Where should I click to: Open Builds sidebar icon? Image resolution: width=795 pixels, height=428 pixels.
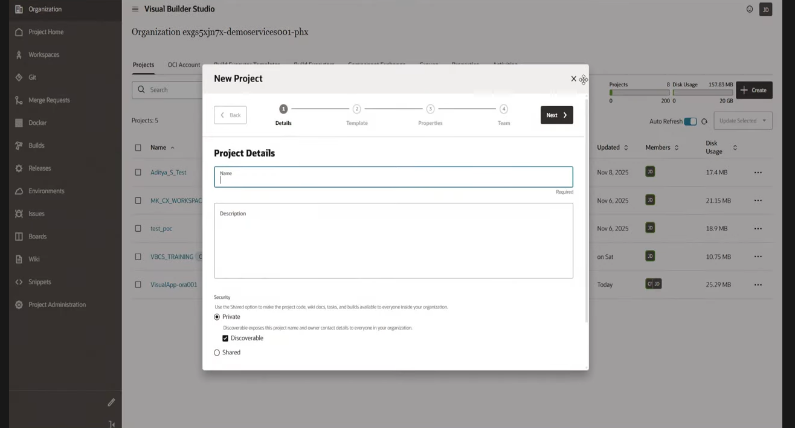click(x=19, y=145)
